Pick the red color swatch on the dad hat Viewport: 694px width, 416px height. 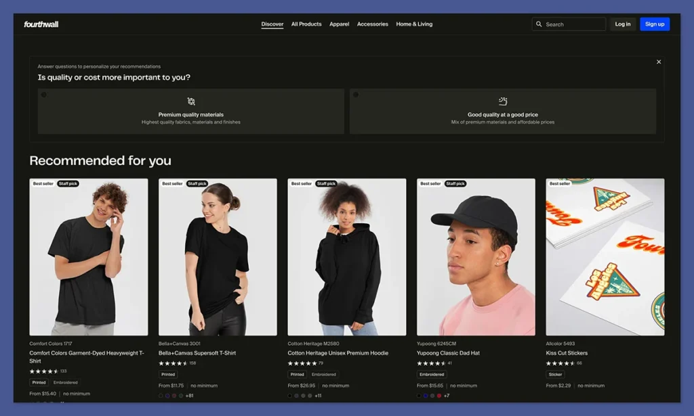(x=439, y=396)
